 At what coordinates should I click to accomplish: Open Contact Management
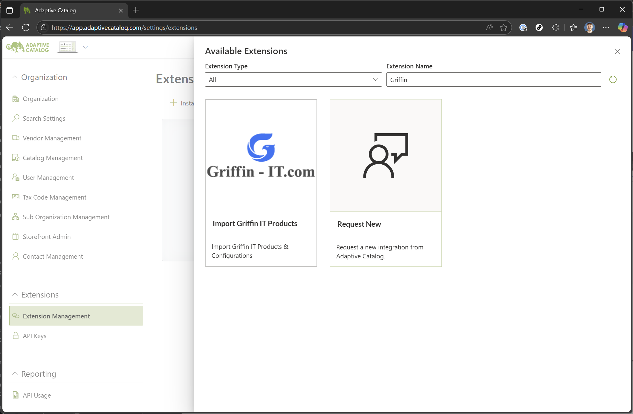click(53, 257)
